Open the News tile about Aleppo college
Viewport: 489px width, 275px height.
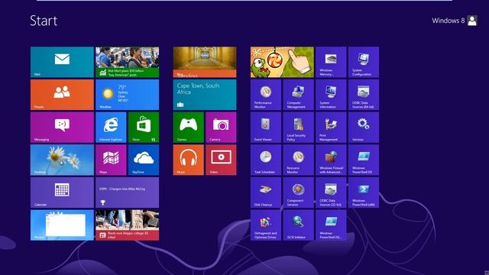pos(128,225)
